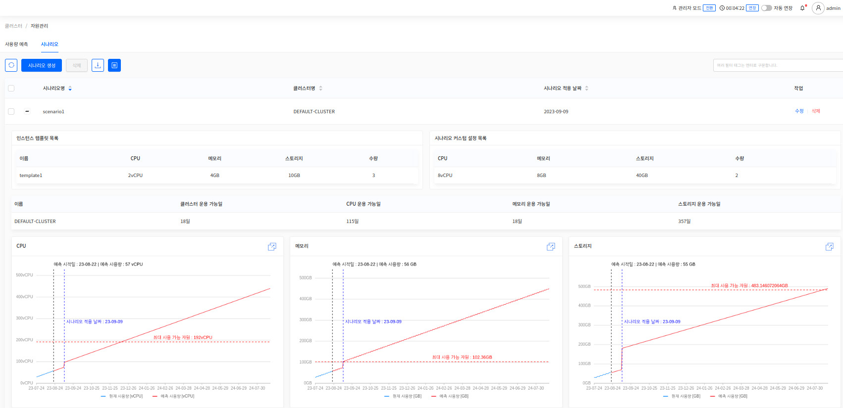This screenshot has width=843, height=408.
Task: Collapse the scenario1 row details
Action: pos(27,111)
